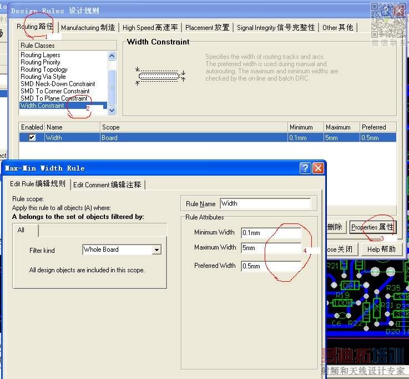This screenshot has width=409, height=379.
Task: Click the 0.1mm Minimum table cell
Action: 306,137
